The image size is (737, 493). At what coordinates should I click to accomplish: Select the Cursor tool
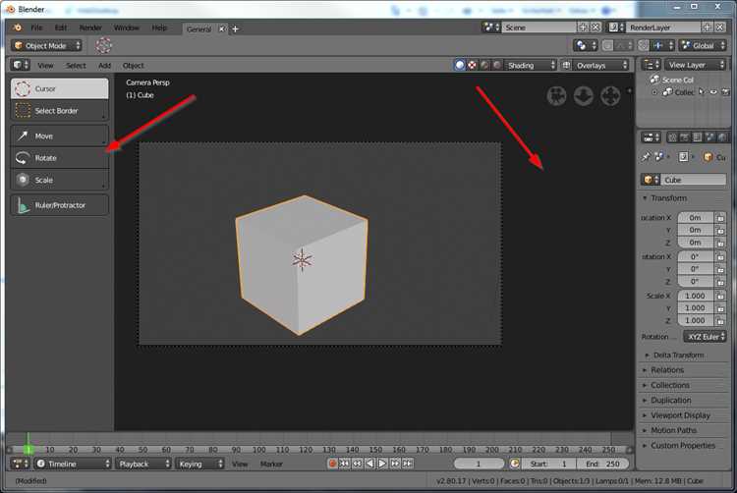pyautogui.click(x=59, y=88)
